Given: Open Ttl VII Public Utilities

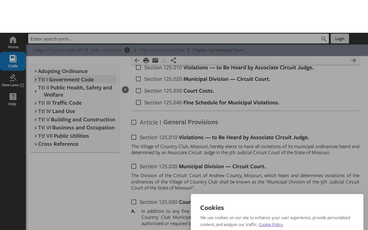Looking at the screenshot, I should [x=63, y=136].
